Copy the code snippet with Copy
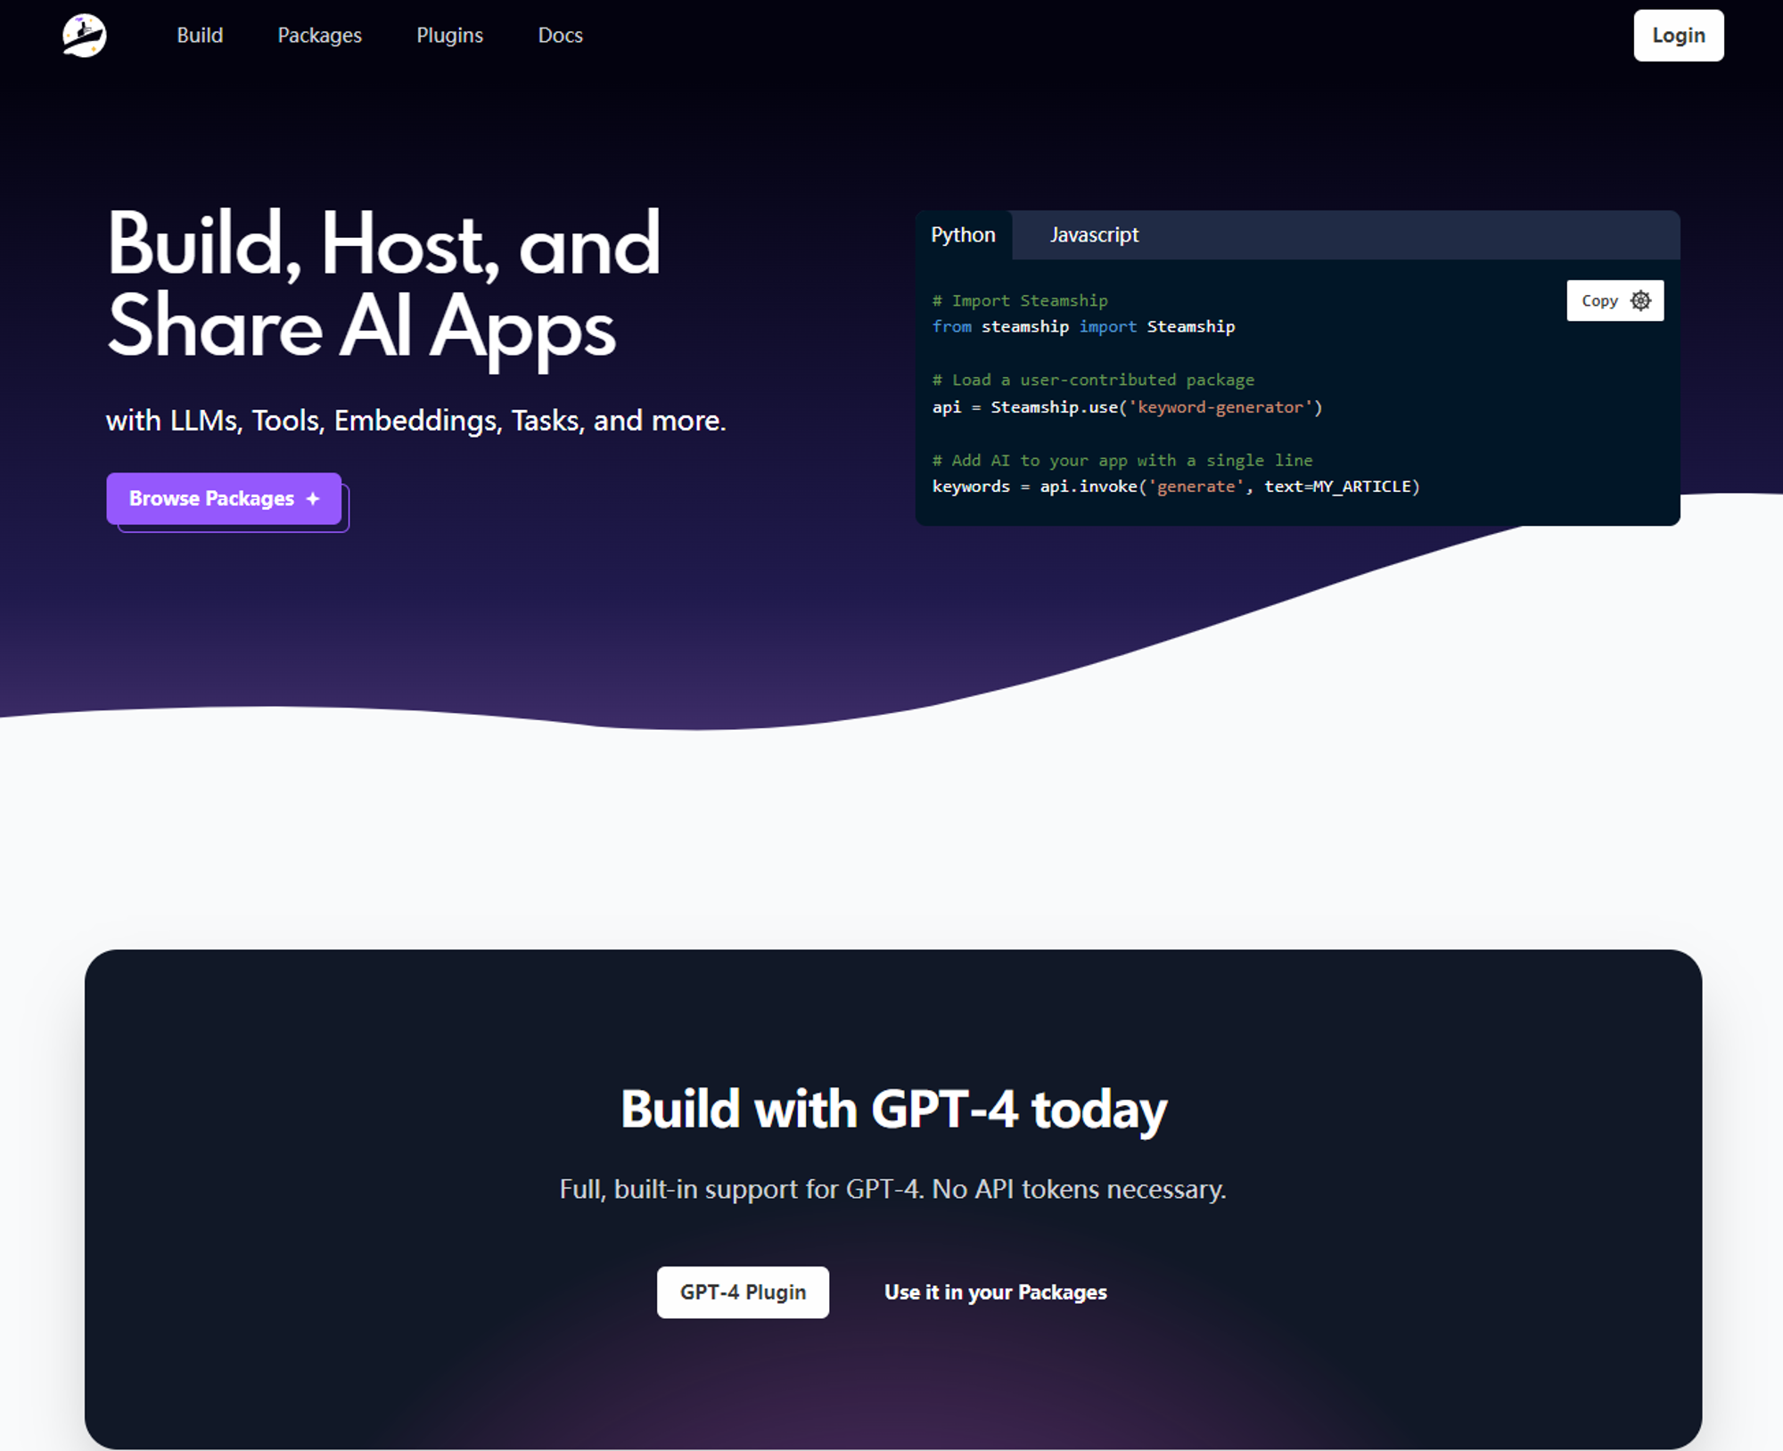This screenshot has width=1783, height=1451. tap(1615, 300)
